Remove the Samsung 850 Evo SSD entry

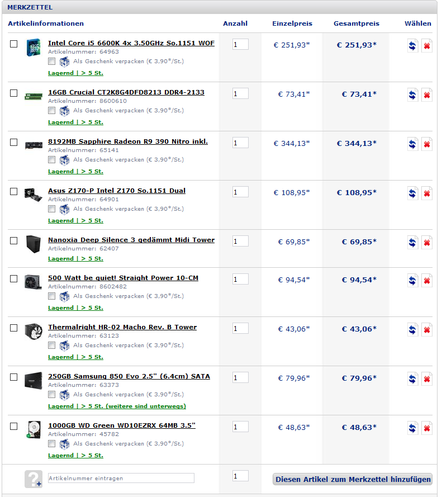pos(427,379)
